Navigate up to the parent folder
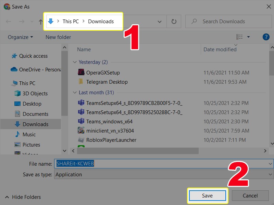The width and height of the screenshot is (274, 205). point(40,21)
